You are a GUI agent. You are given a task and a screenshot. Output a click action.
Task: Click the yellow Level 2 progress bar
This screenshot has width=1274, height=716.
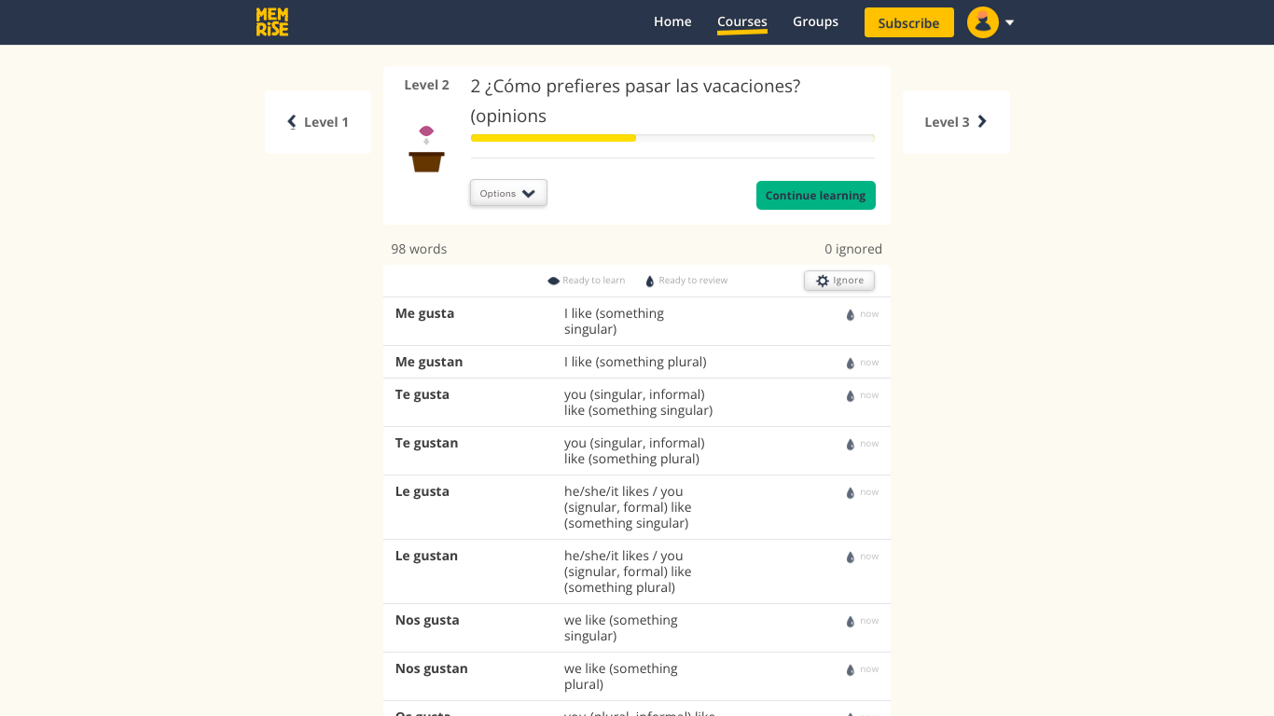[x=553, y=137]
